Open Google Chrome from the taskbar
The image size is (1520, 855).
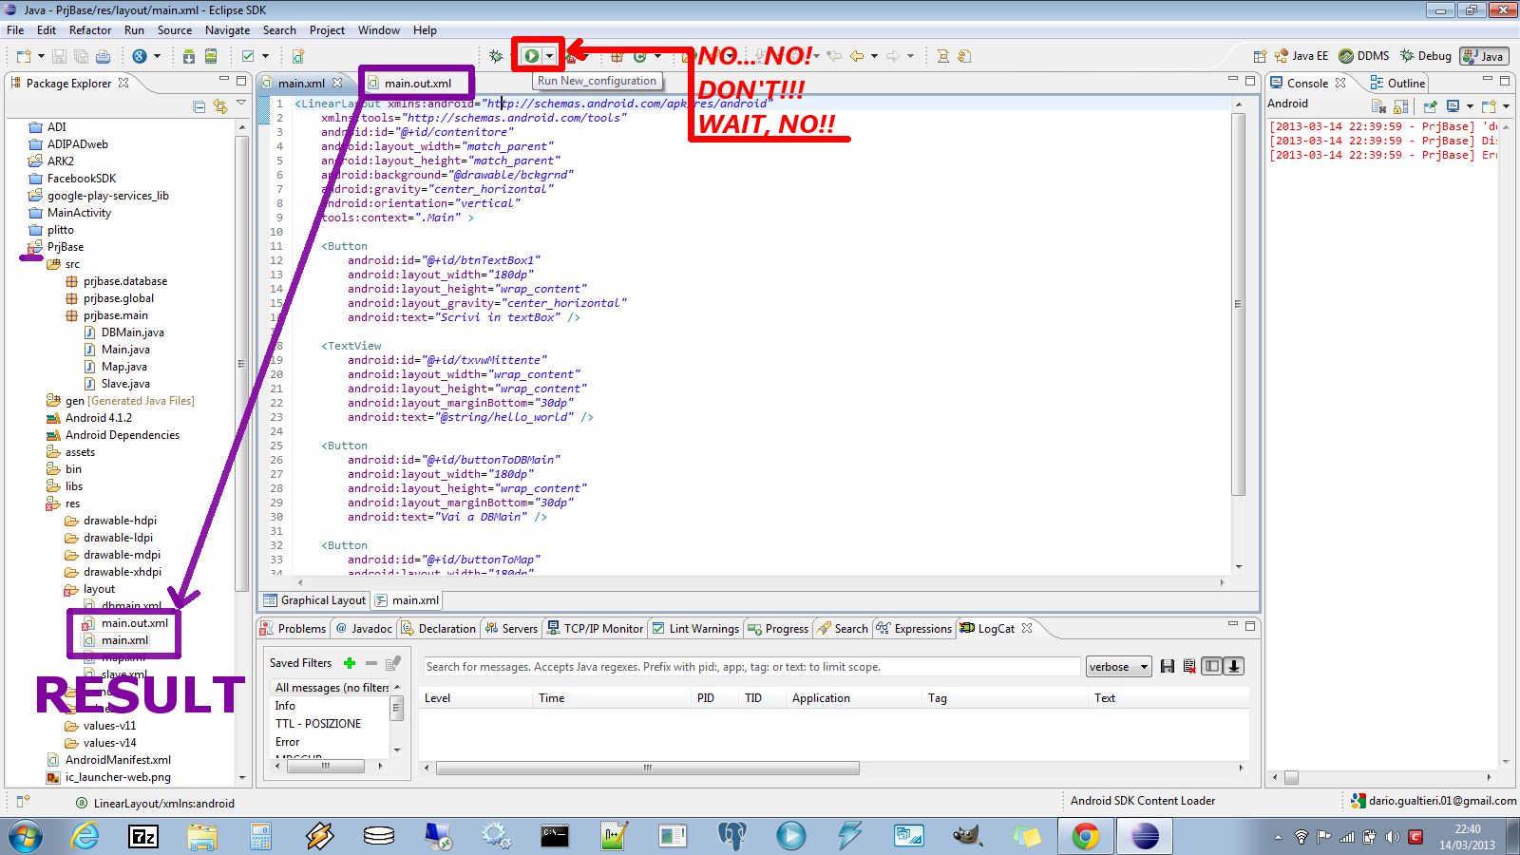[x=1086, y=836]
